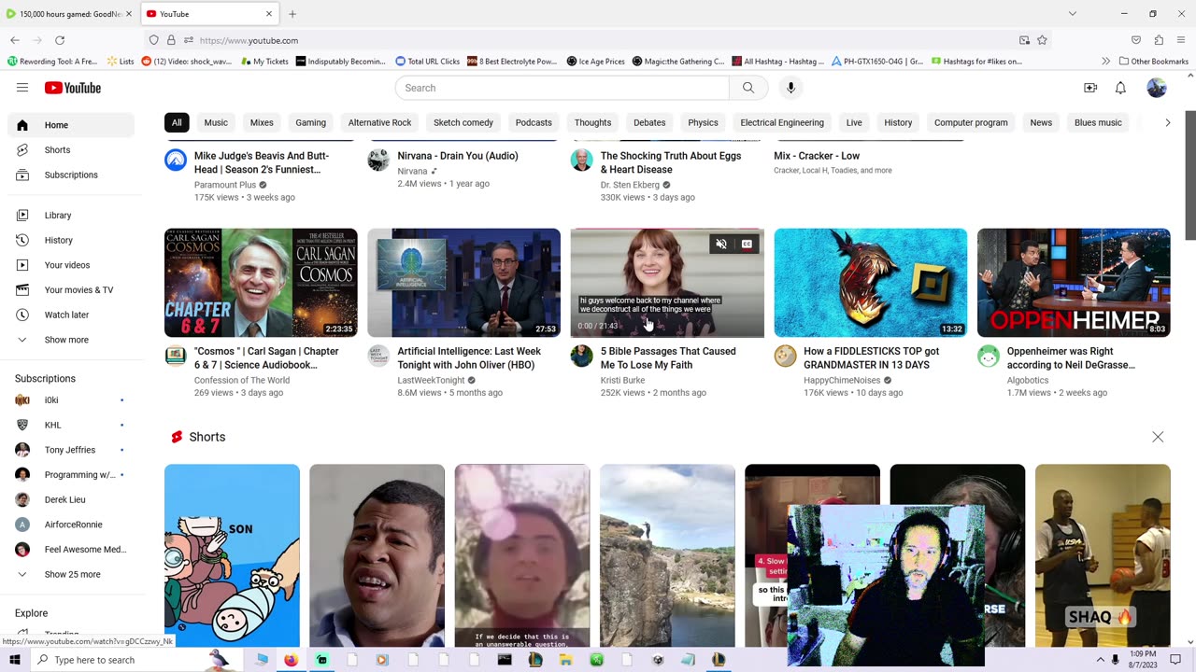Click the Windows taskbar search box

click(x=123, y=660)
